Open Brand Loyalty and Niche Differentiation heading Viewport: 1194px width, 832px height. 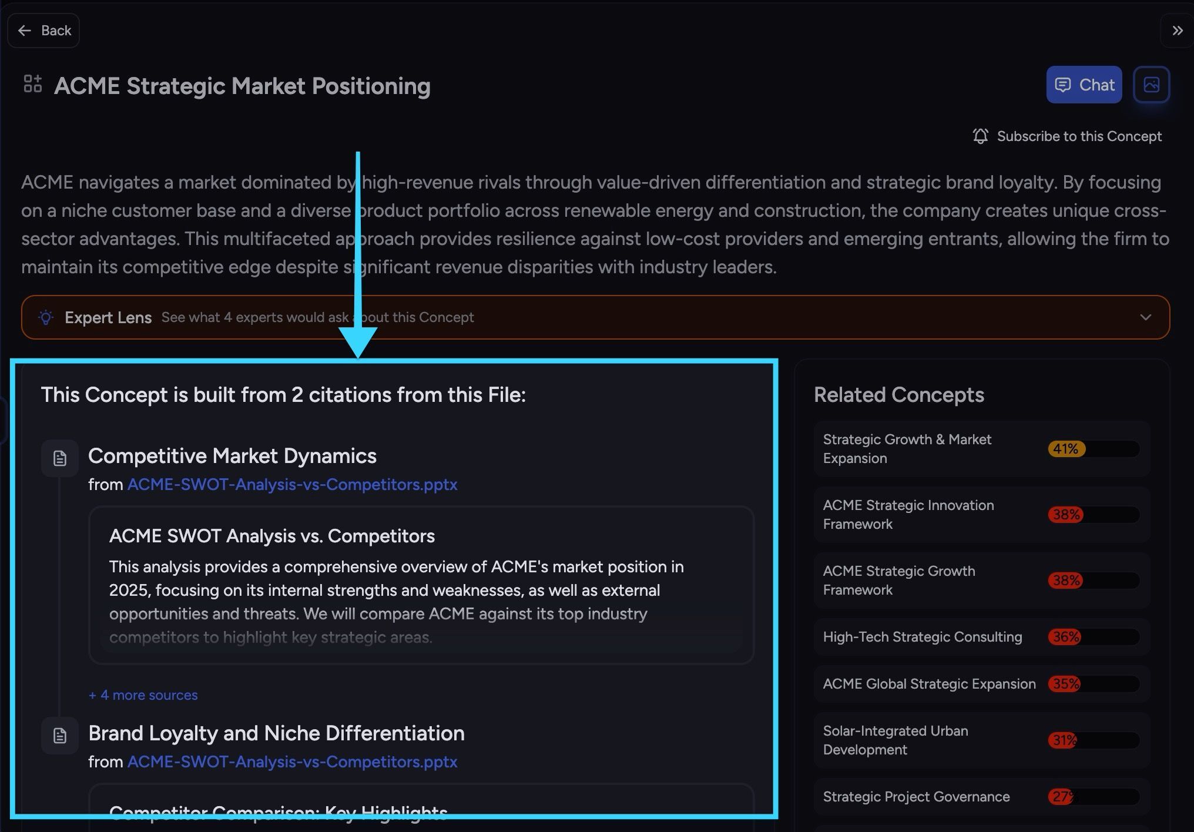coord(276,733)
